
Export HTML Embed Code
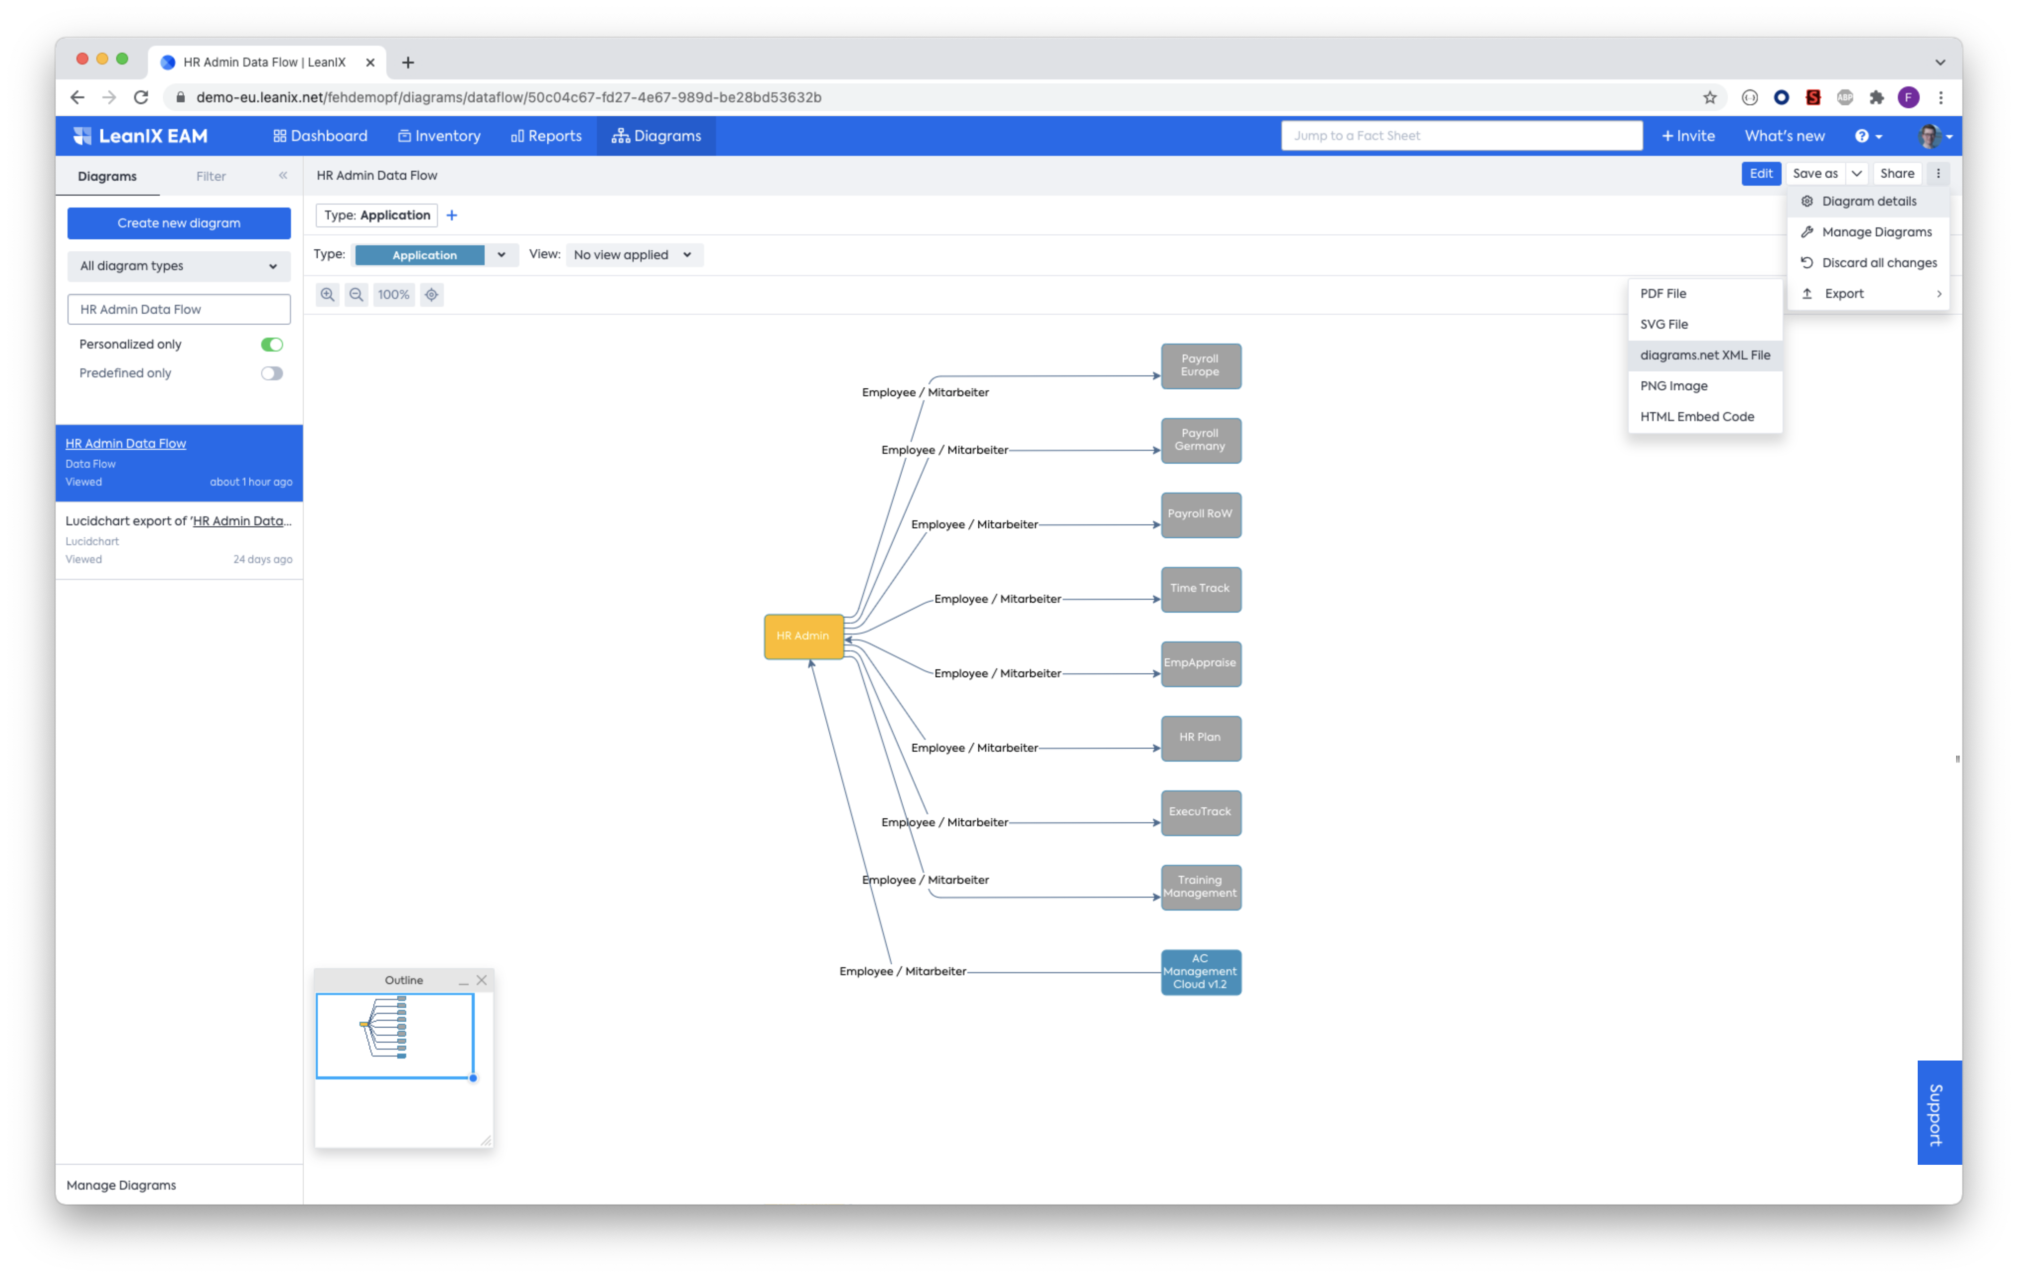click(1705, 417)
